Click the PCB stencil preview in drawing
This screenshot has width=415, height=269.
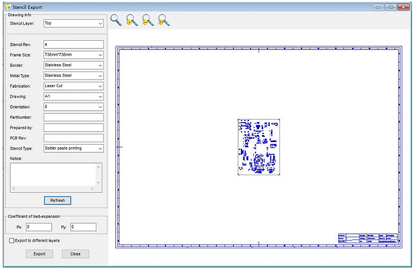tap(259, 147)
